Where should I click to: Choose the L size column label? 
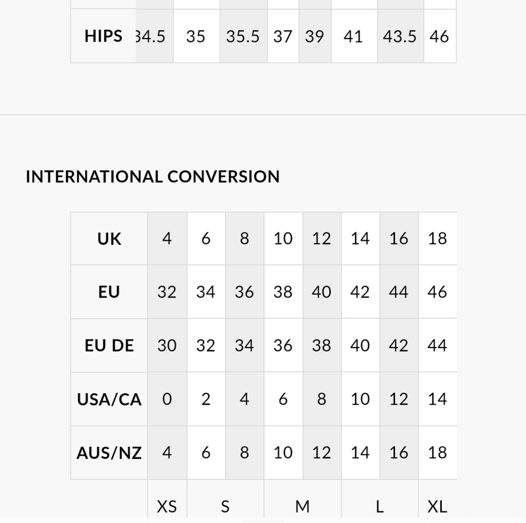click(x=379, y=506)
